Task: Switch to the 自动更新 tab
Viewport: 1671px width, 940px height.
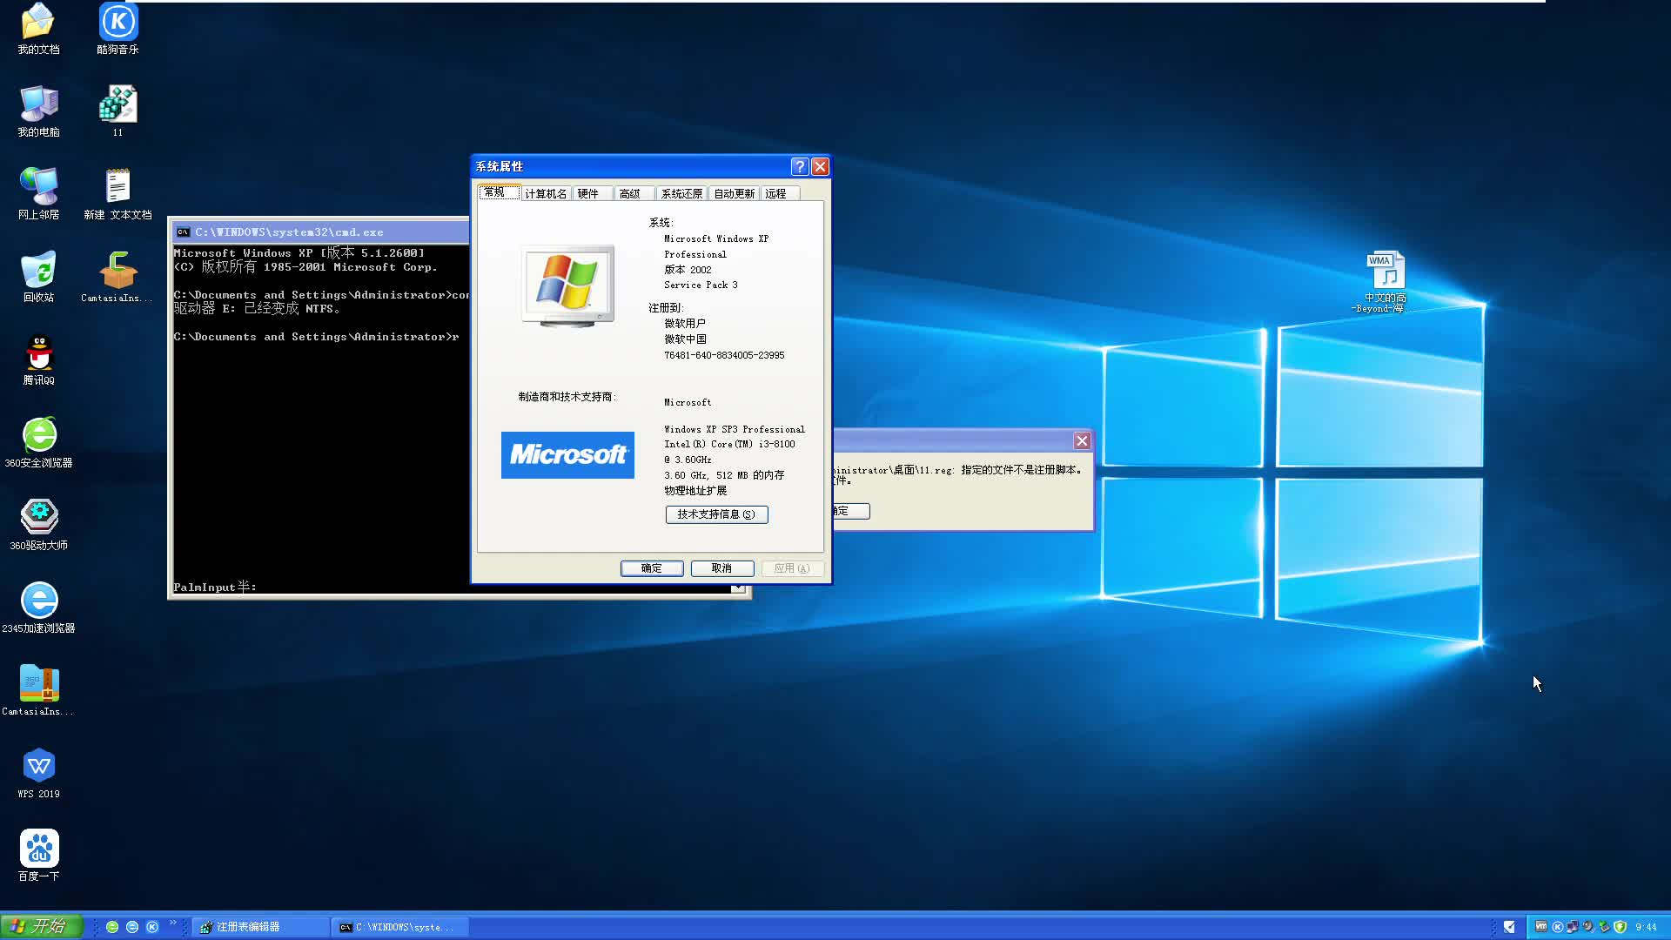Action: point(734,193)
